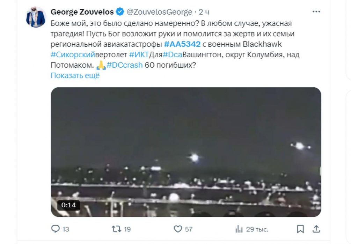Click the reply comment icon

pyautogui.click(x=56, y=229)
